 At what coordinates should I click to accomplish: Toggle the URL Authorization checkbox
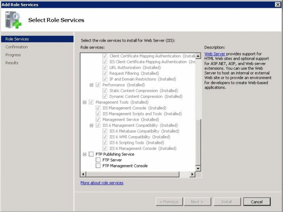(105, 67)
